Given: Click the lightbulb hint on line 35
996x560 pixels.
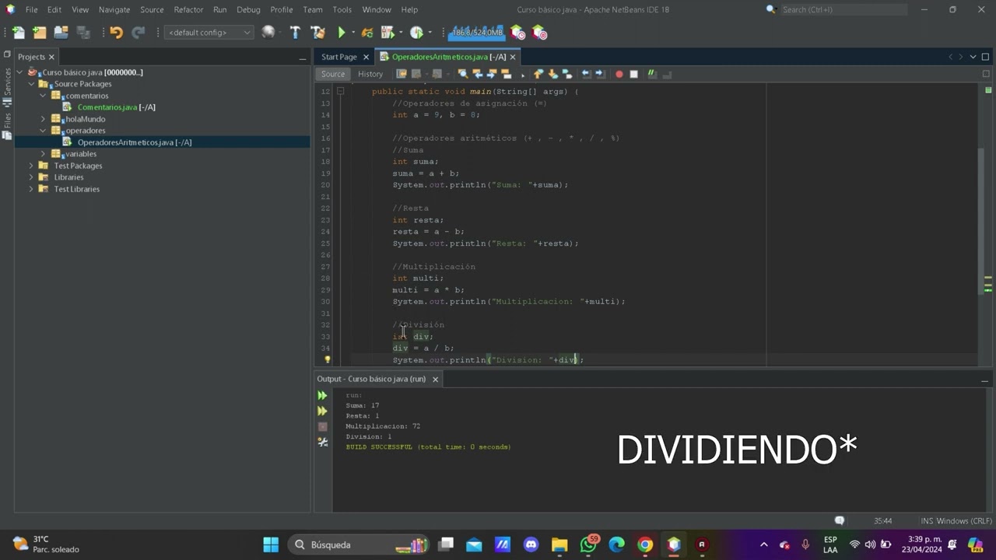Looking at the screenshot, I should coord(327,359).
